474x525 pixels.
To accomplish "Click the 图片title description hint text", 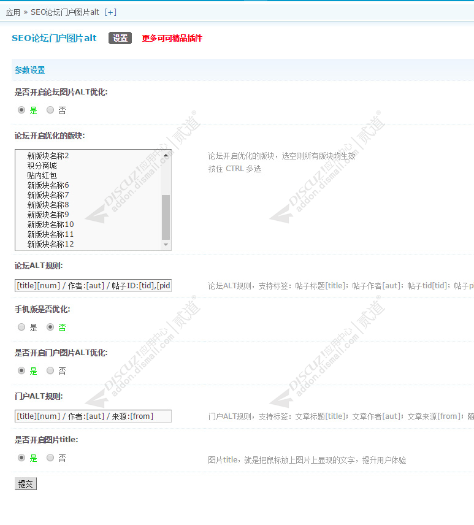I will 307,460.
